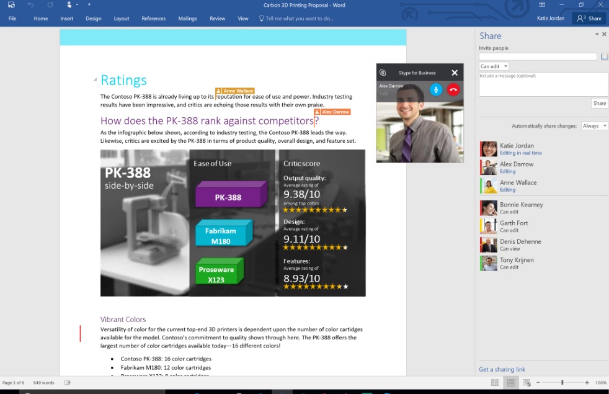Click the zoom slider handle
Image resolution: width=609 pixels, height=394 pixels.
tap(562, 383)
